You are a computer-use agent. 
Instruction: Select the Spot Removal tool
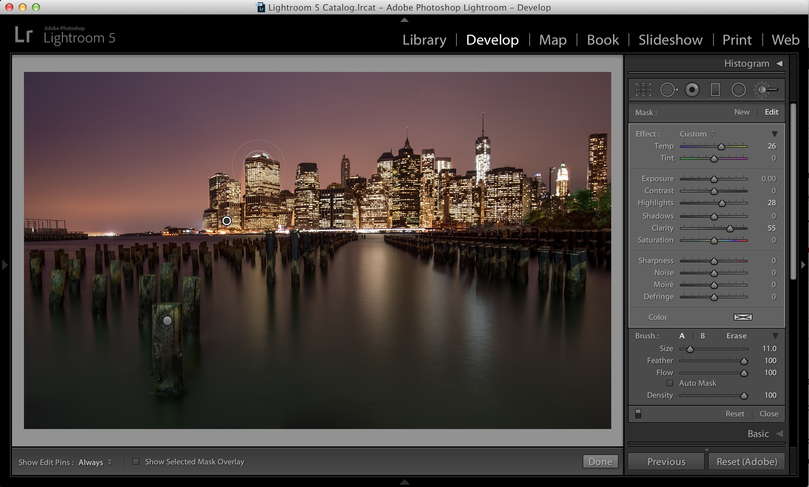pos(669,90)
